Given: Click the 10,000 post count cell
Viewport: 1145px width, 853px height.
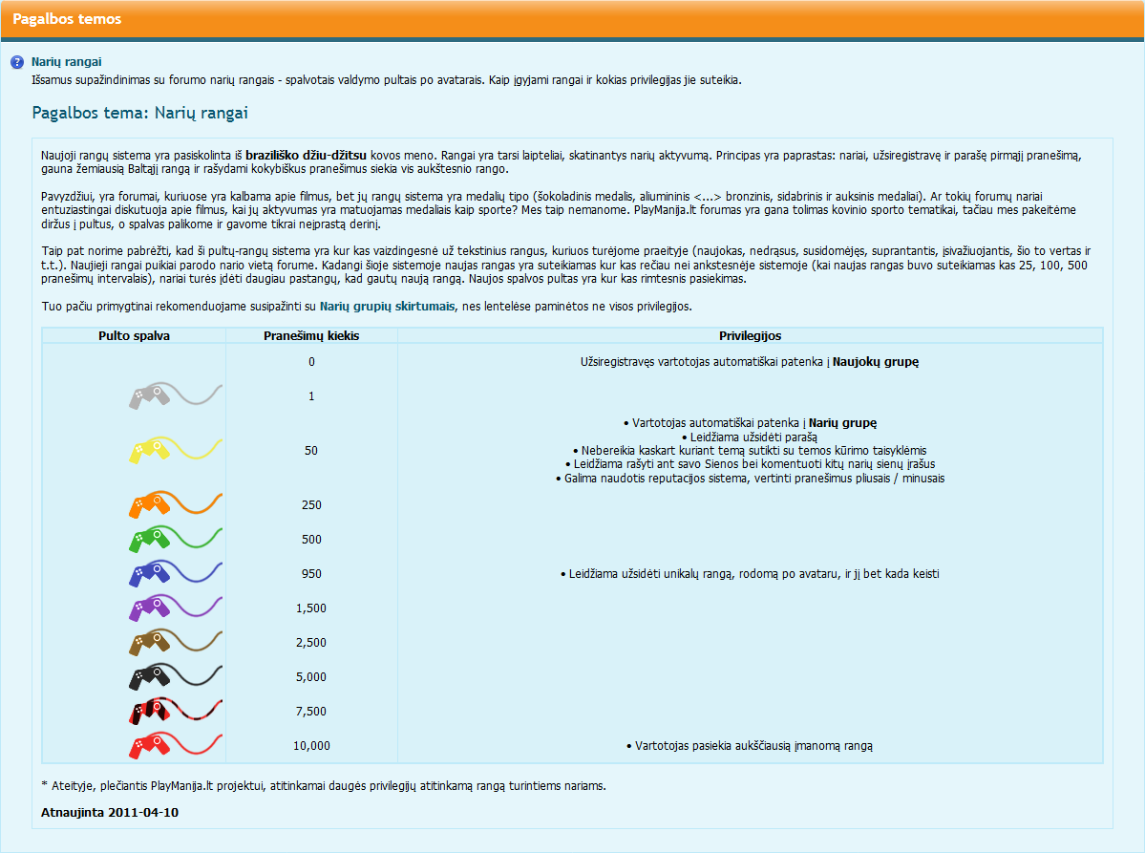Looking at the screenshot, I should [x=312, y=746].
